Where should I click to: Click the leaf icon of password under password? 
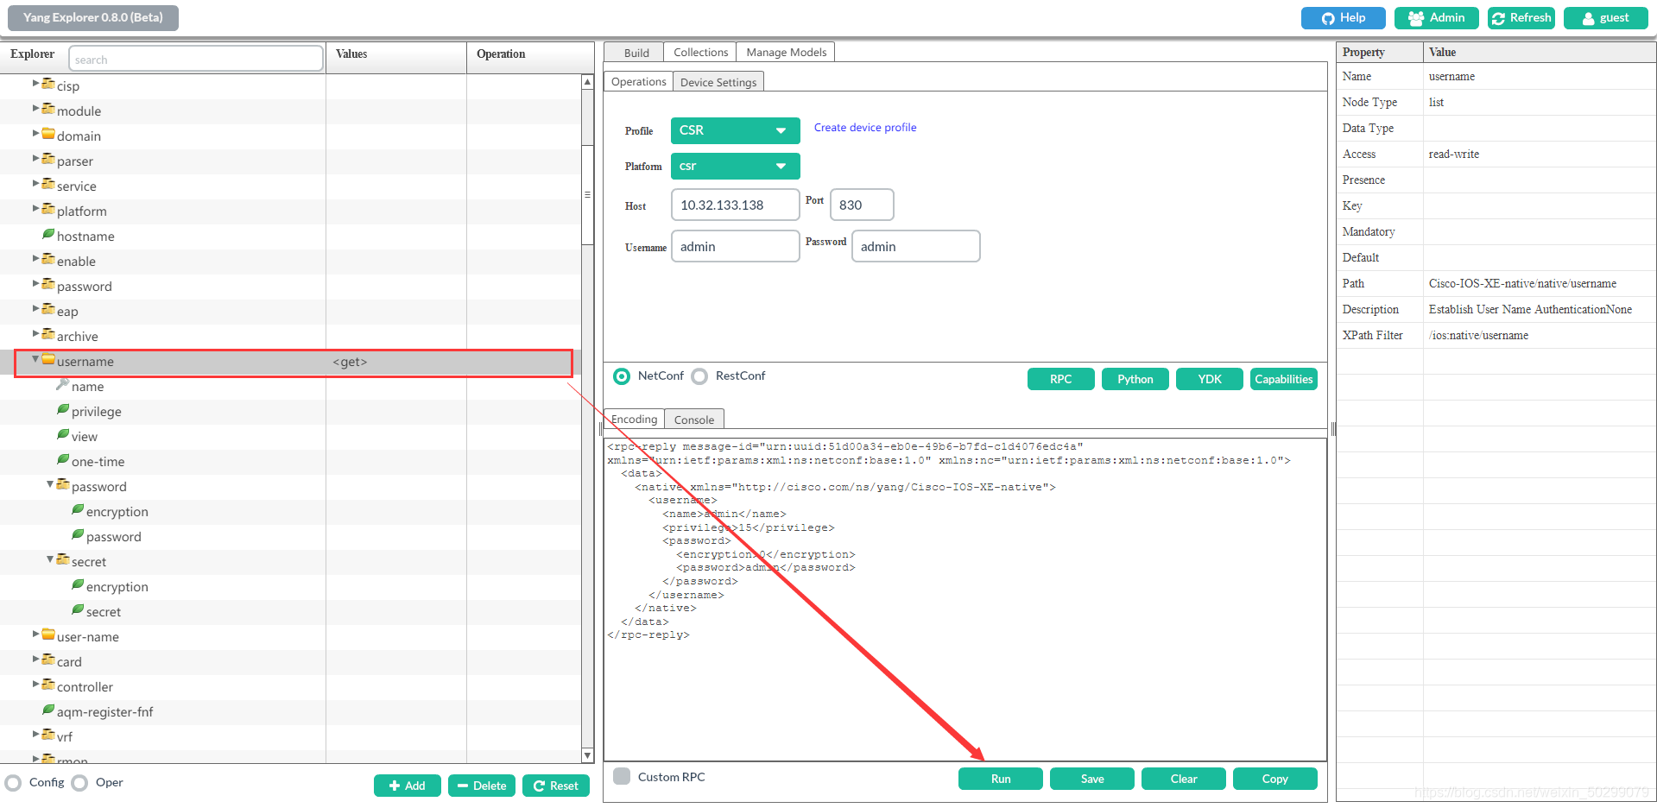pos(78,534)
